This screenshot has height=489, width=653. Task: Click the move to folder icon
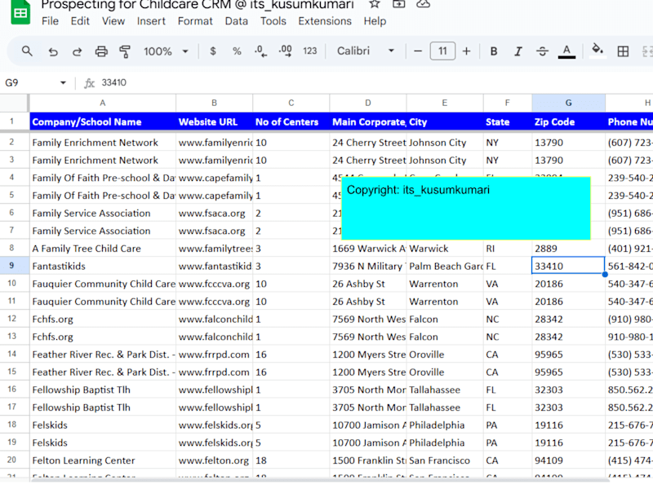pyautogui.click(x=399, y=4)
